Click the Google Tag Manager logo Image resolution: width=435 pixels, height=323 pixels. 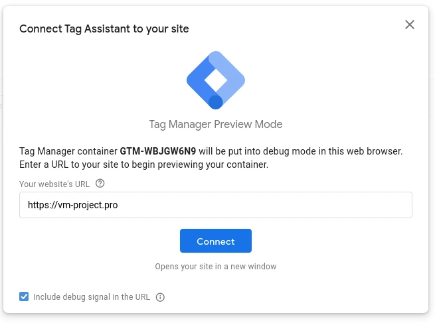click(x=216, y=80)
